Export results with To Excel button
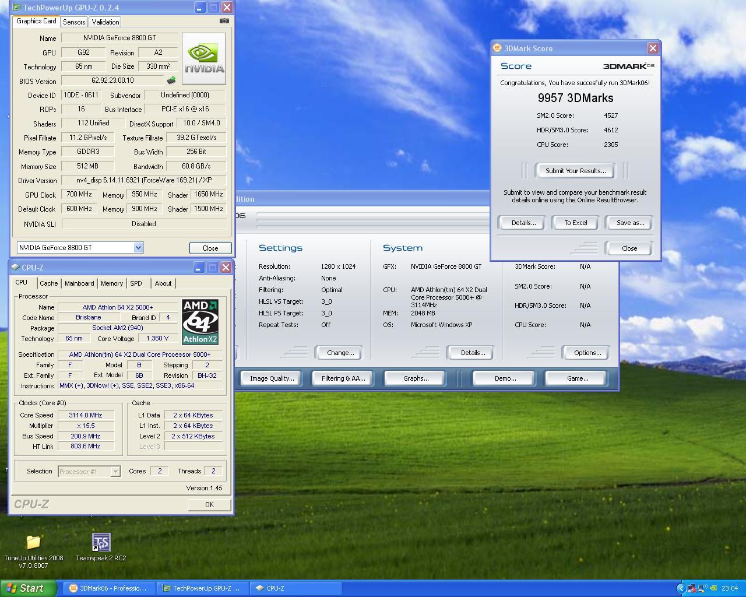Screen dimensions: 746x597 [x=575, y=223]
